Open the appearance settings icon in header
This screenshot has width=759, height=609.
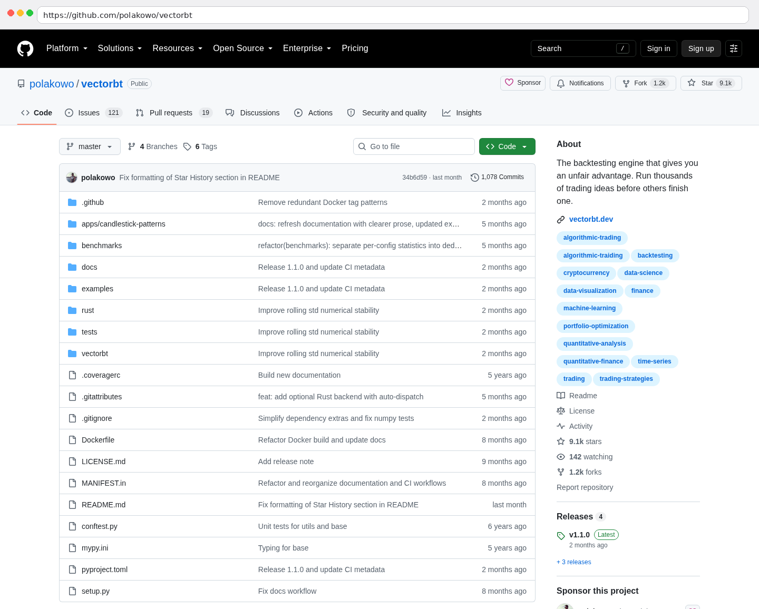tap(734, 48)
